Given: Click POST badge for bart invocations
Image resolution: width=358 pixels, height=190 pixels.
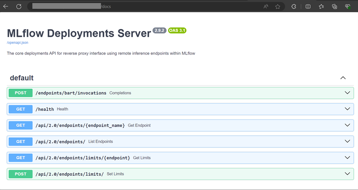Looking at the screenshot, I should point(20,93).
